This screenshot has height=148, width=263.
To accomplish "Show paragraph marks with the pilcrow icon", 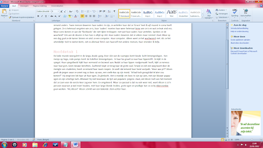I will tap(114, 12).
